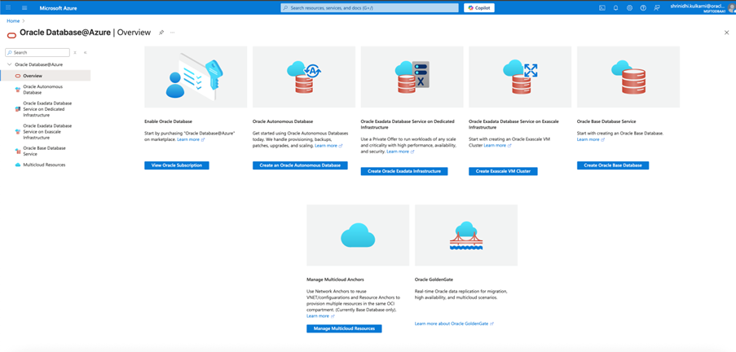736x352 pixels.
Task: Click the Oracle Base Database Service sidebar icon
Action: point(18,151)
